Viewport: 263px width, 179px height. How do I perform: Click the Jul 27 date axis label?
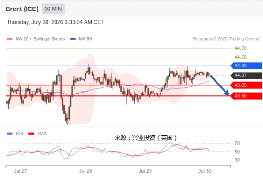[20, 171]
